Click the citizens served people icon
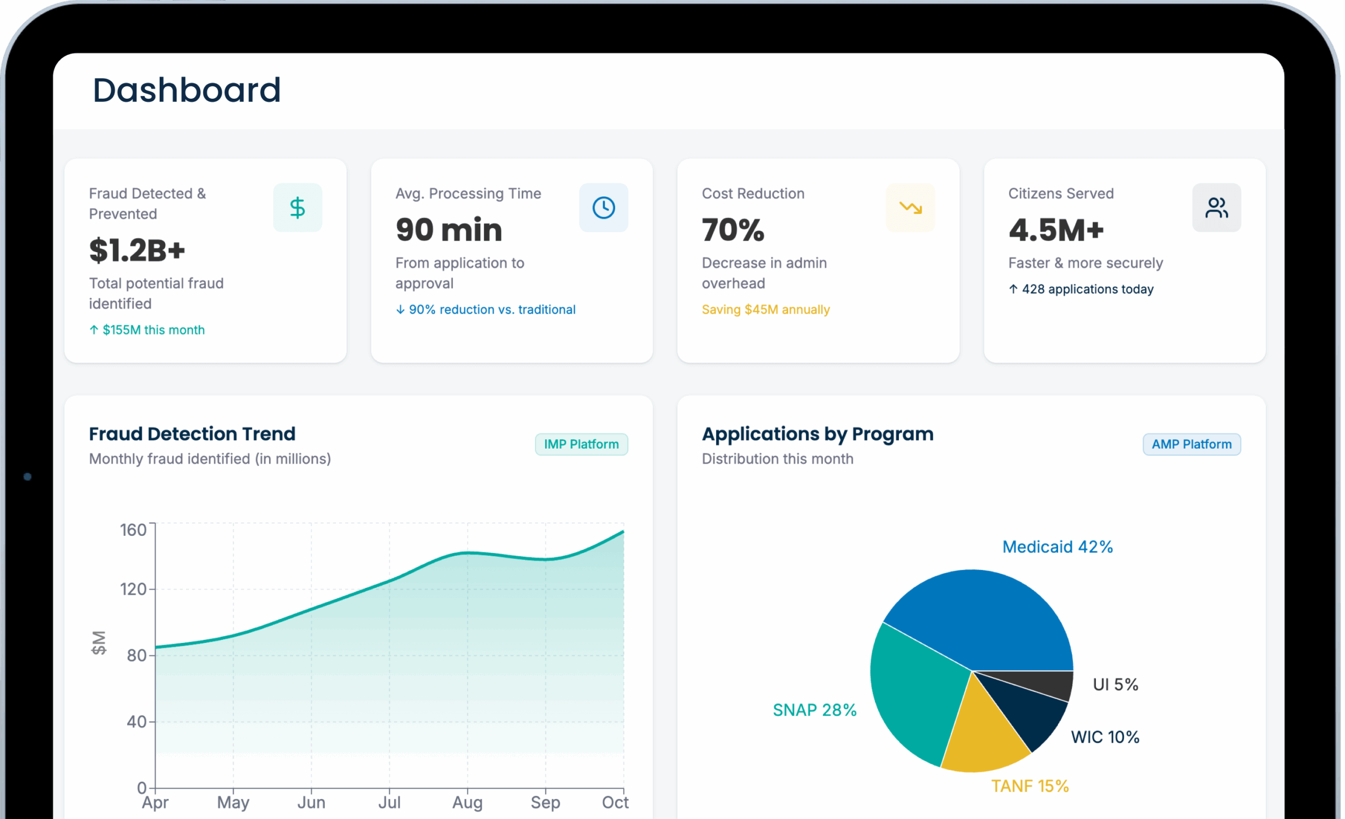This screenshot has width=1345, height=819. 1216,208
